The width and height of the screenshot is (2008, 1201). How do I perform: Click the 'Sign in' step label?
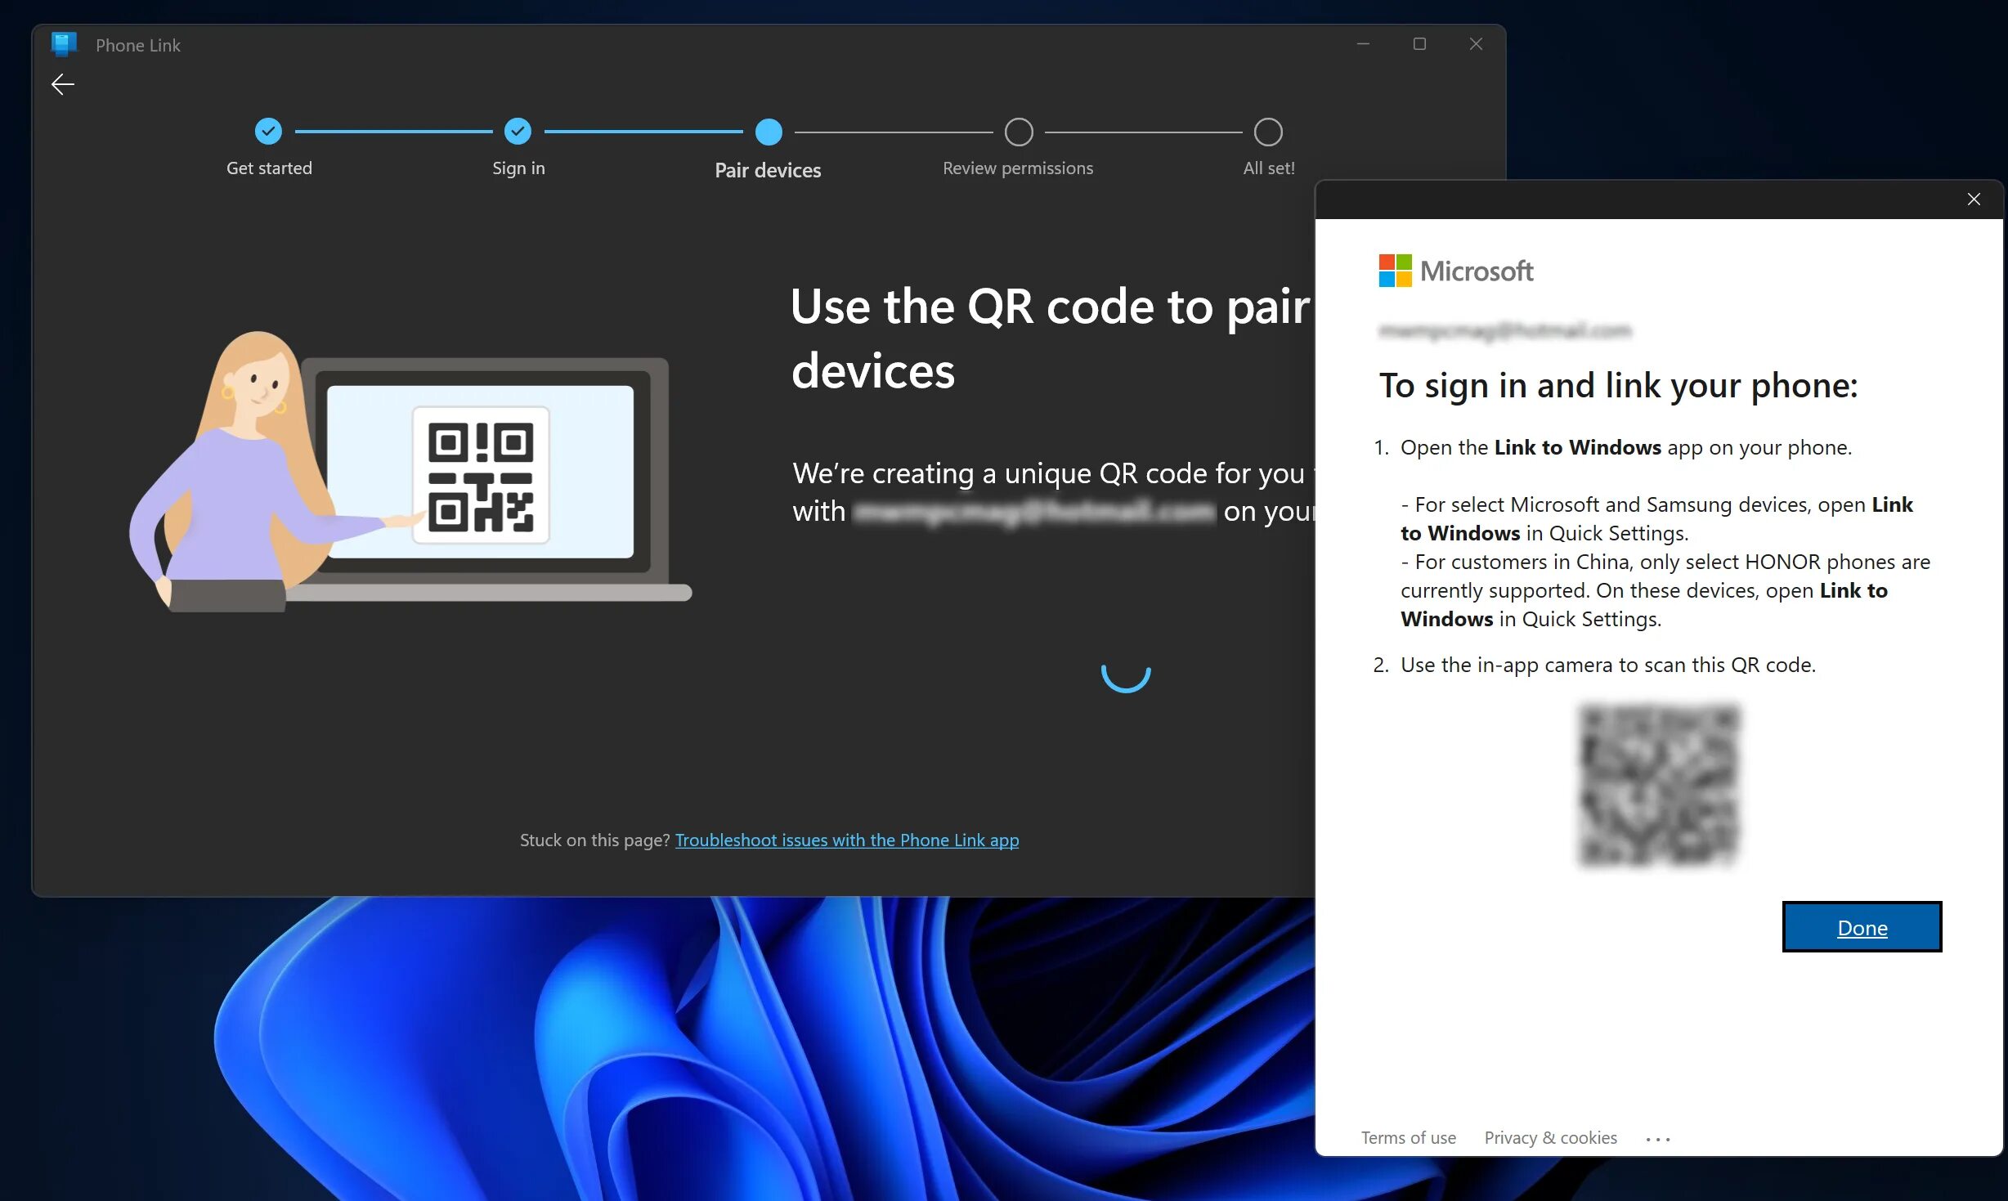tap(518, 168)
